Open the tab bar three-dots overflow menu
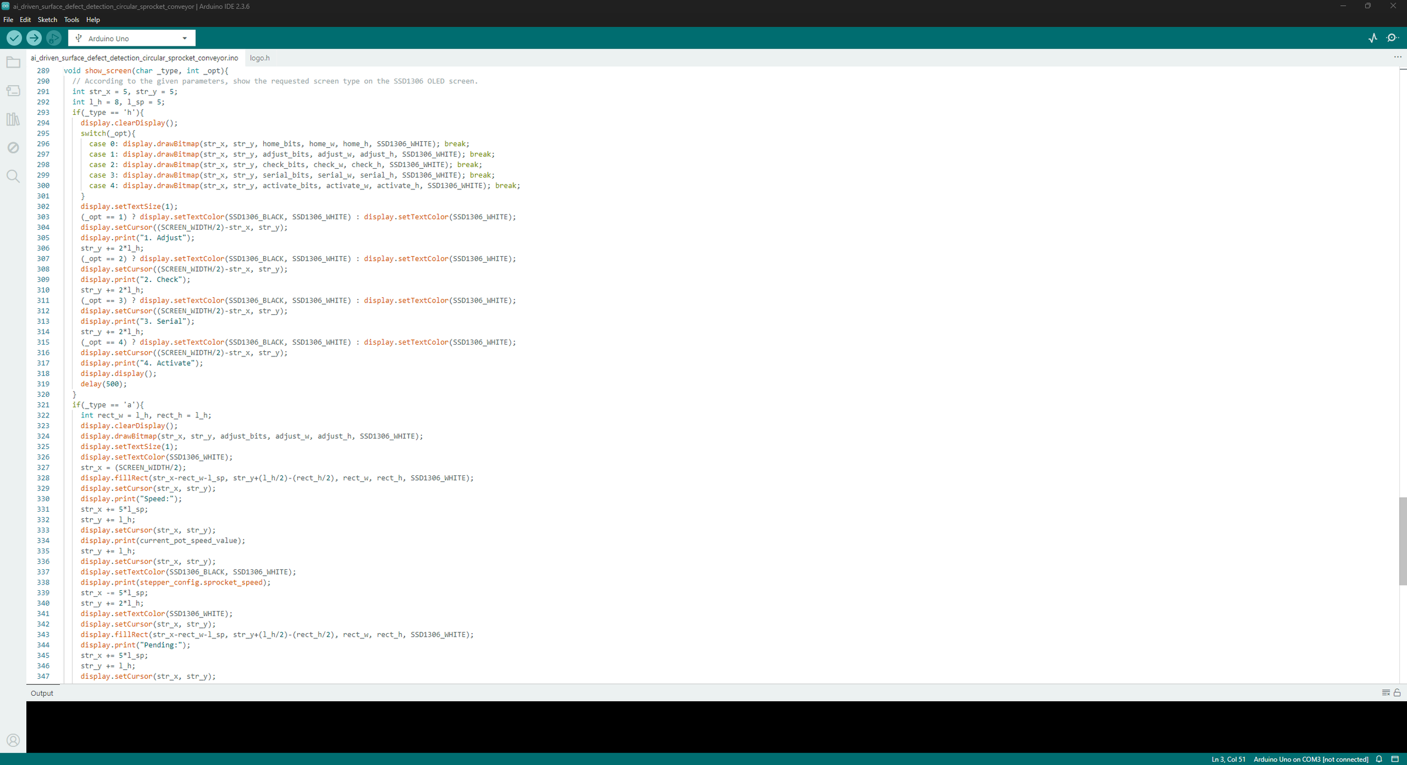Viewport: 1407px width, 765px height. coord(1398,57)
